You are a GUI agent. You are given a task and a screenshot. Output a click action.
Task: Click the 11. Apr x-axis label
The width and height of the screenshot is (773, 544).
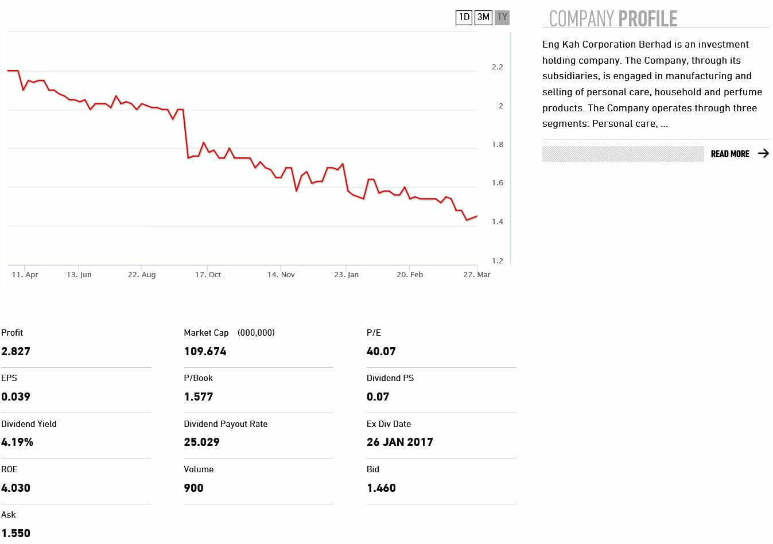pyautogui.click(x=25, y=275)
